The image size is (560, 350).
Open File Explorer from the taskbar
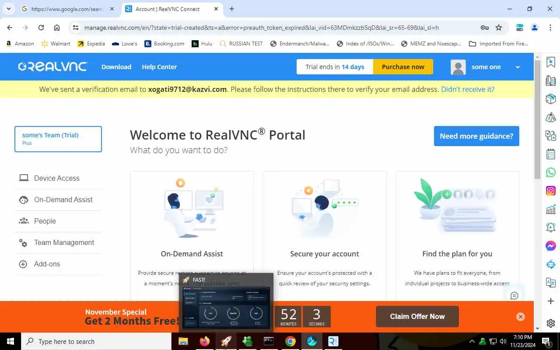tap(183, 341)
